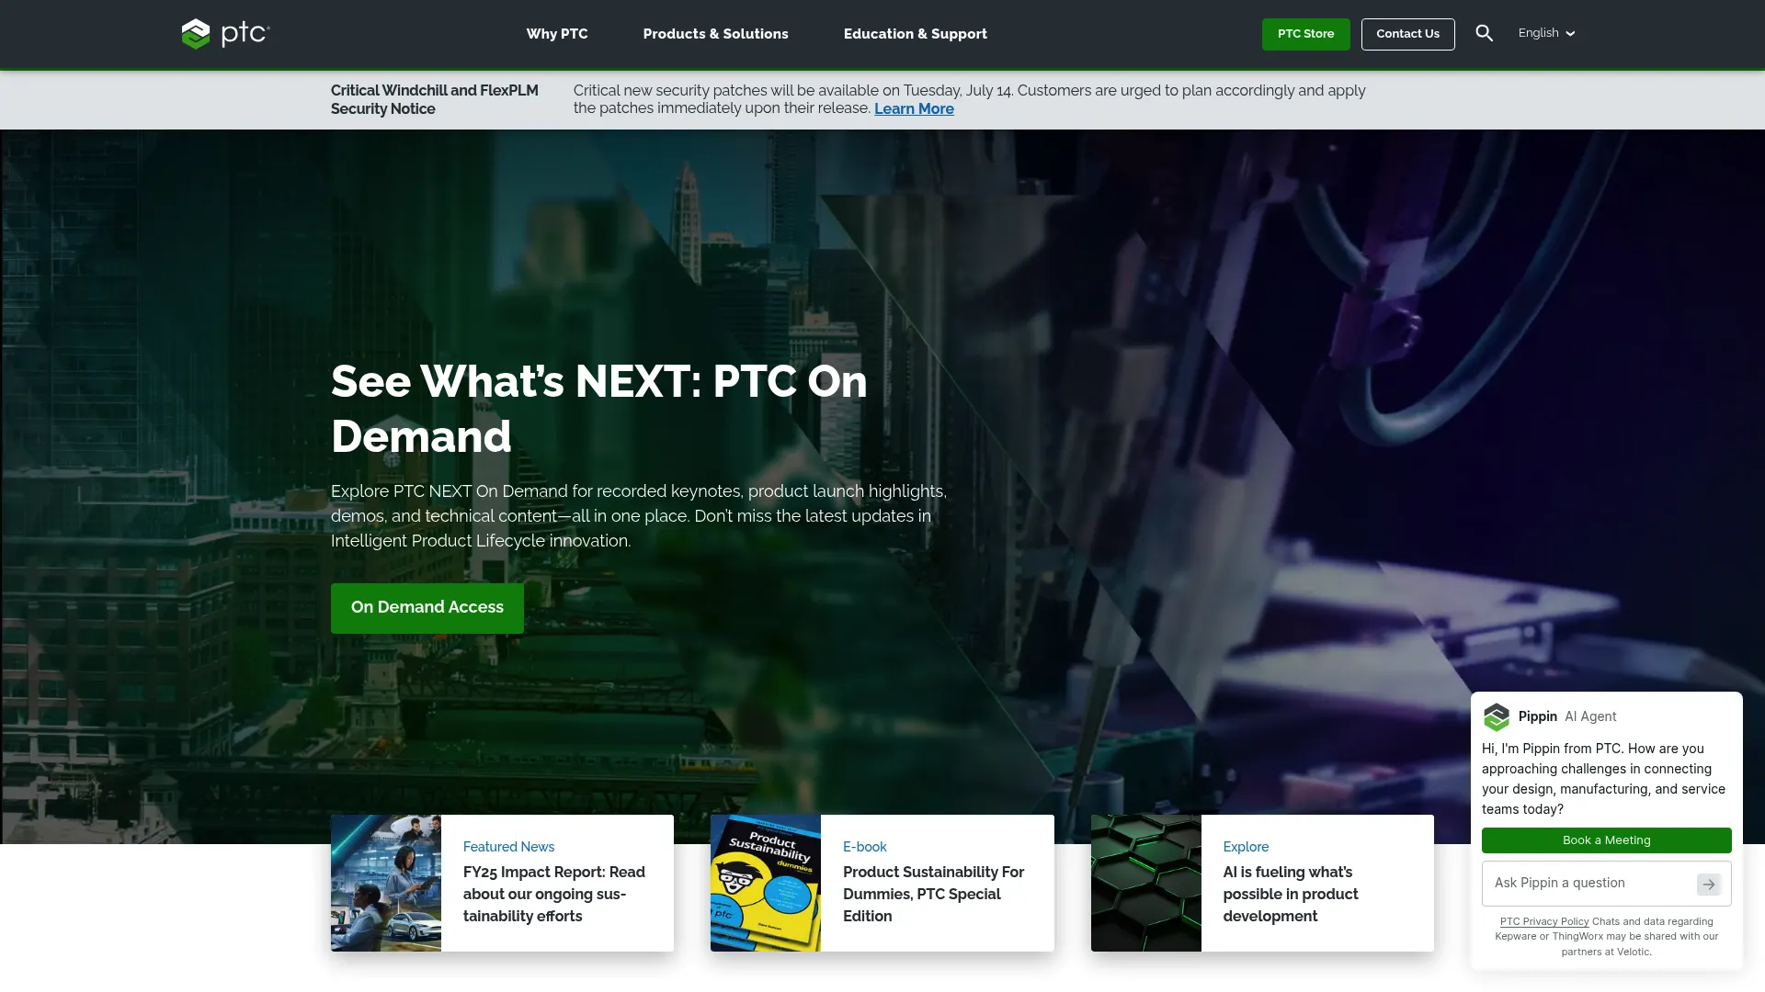Click the E-book label
This screenshot has height=992, width=1765.
tap(865, 847)
